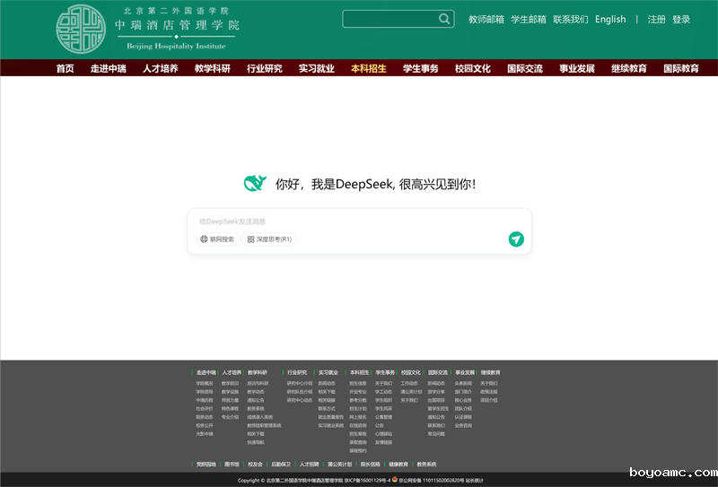The height and width of the screenshot is (487, 718).
Task: Open 国际教育 navigation menu
Action: coord(681,68)
